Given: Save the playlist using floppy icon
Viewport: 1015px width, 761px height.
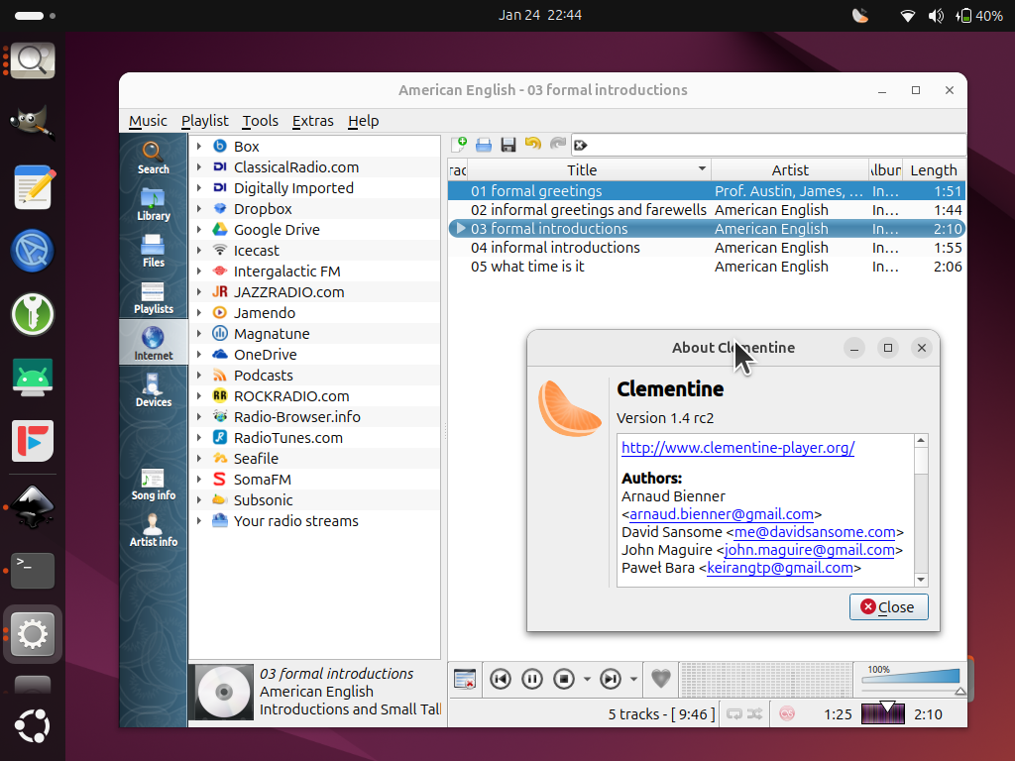Looking at the screenshot, I should [x=508, y=145].
